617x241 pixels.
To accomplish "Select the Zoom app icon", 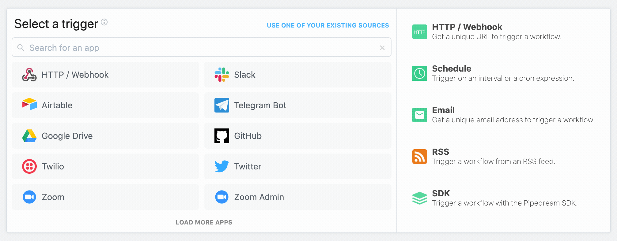I will click(x=29, y=197).
